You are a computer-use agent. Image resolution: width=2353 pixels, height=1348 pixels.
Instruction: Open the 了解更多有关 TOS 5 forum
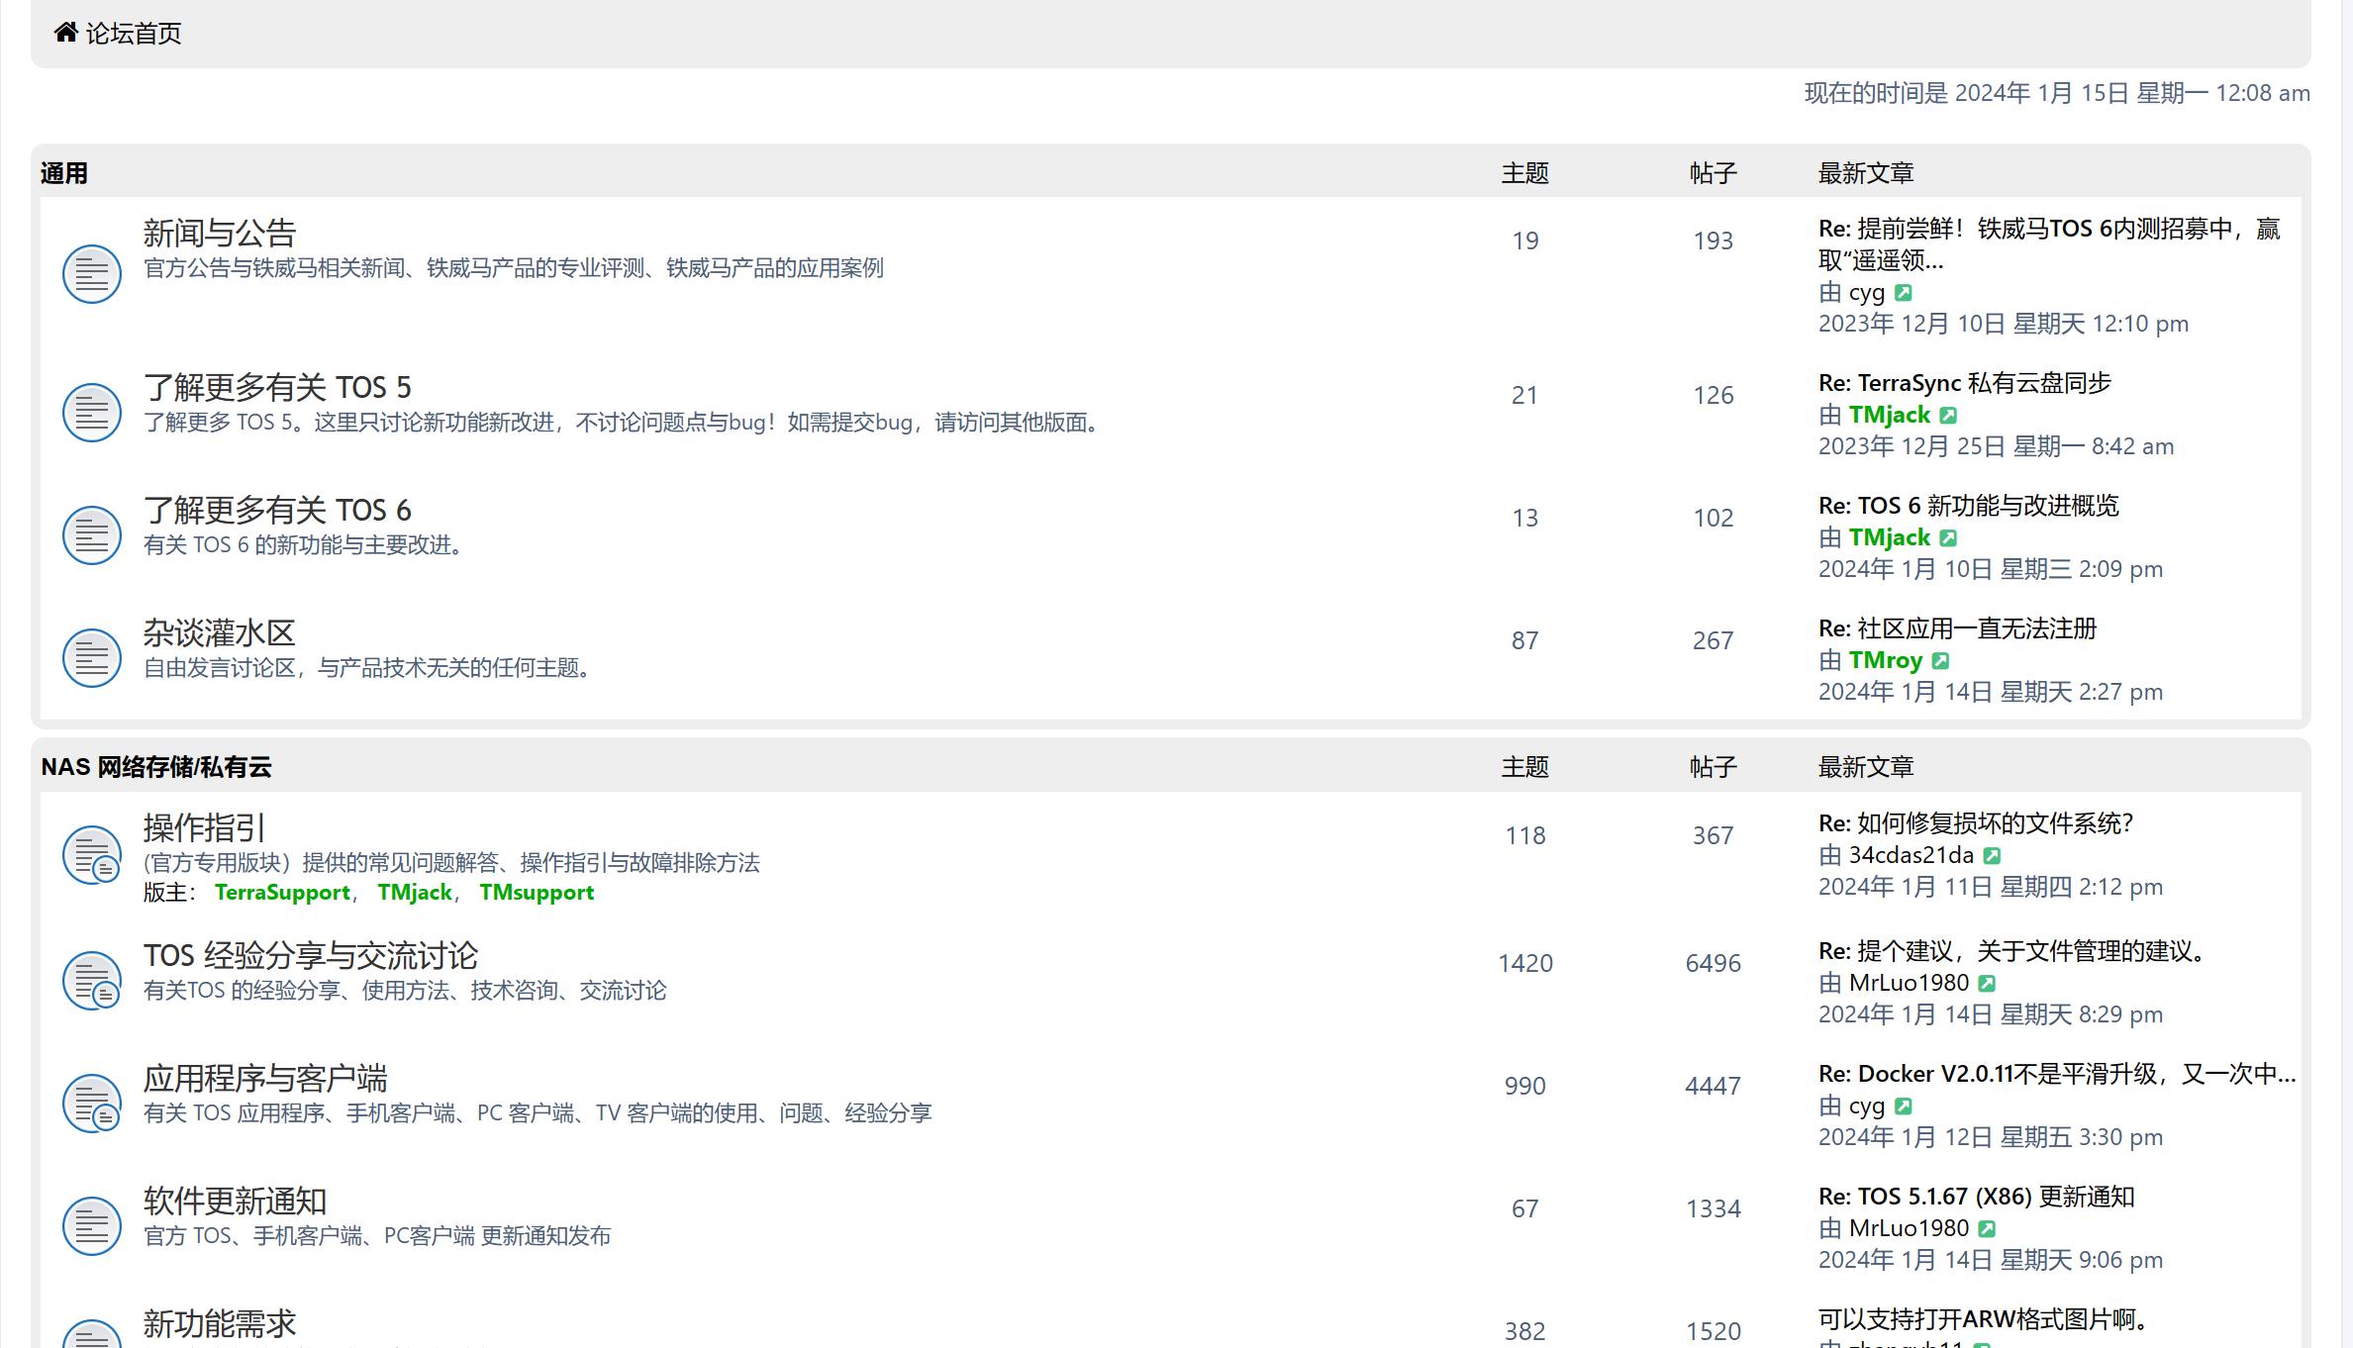coord(277,387)
